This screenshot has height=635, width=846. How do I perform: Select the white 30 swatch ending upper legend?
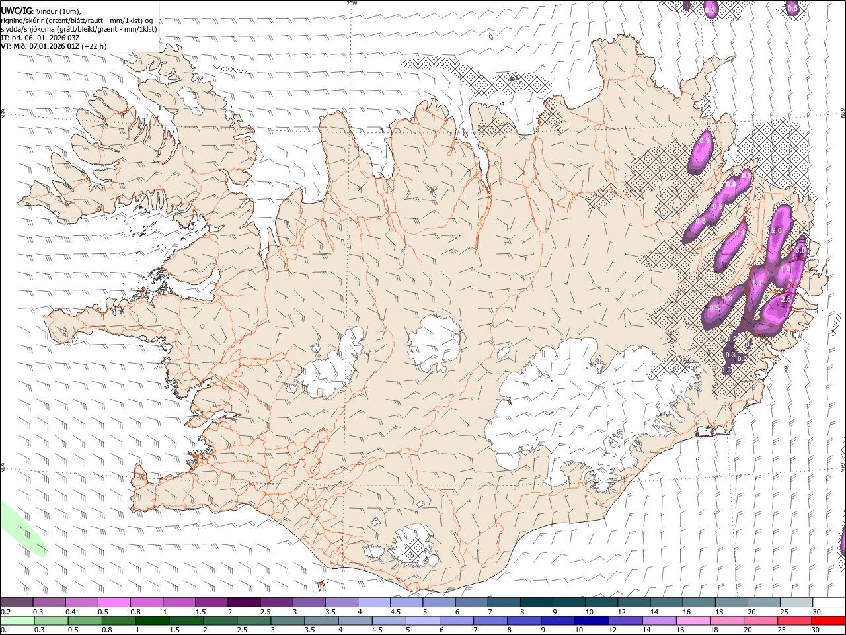point(829,602)
